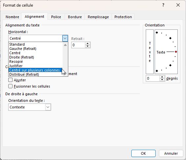Decrease the Retrait spinner value
Viewport: 186px width, 160px height.
(87, 46)
